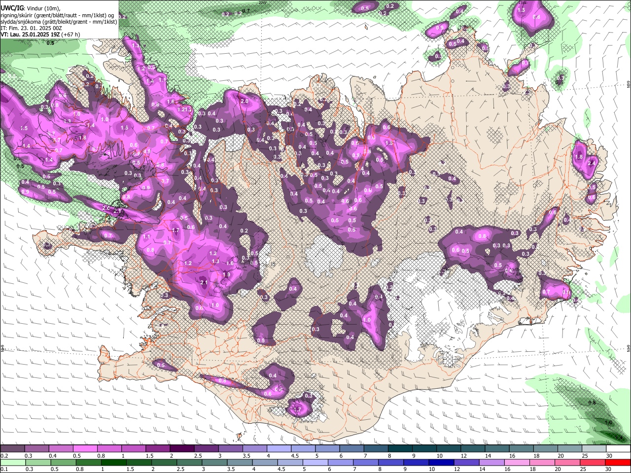Click the upper legend swatch between 0.2 and 0.3

pos(12,449)
